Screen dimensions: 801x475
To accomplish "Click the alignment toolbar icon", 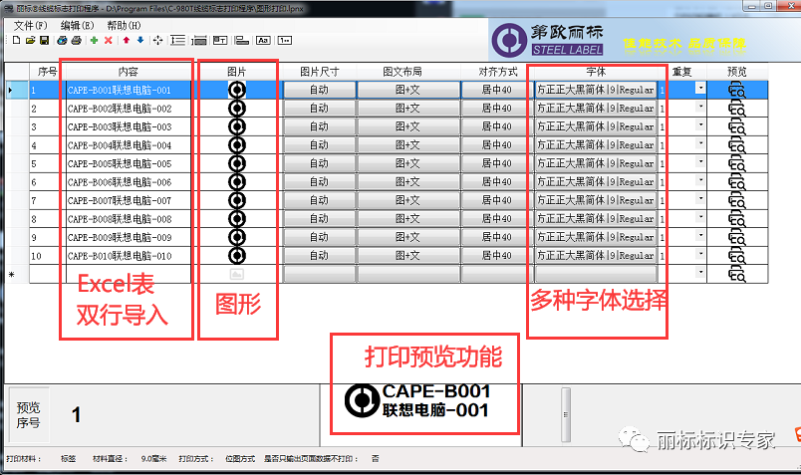I will tap(242, 41).
